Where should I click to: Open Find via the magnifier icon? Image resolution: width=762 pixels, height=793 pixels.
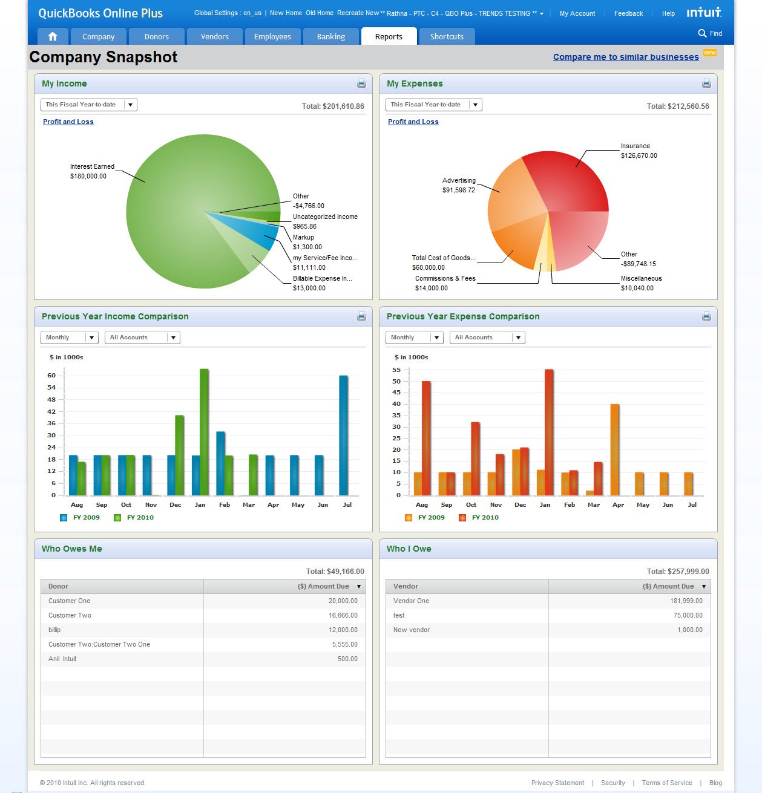click(x=702, y=33)
